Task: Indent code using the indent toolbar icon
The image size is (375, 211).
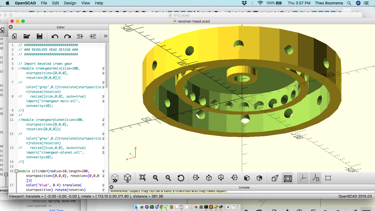Action: tap(93, 36)
